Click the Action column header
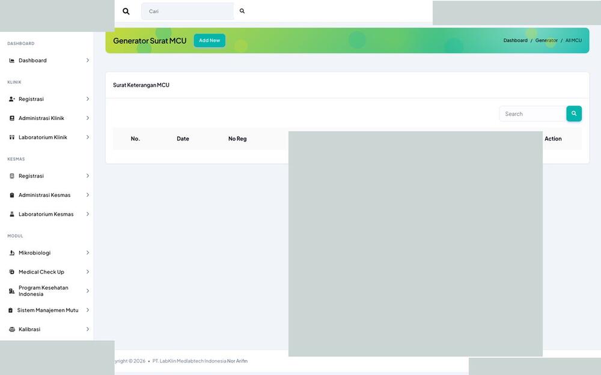 coord(553,139)
